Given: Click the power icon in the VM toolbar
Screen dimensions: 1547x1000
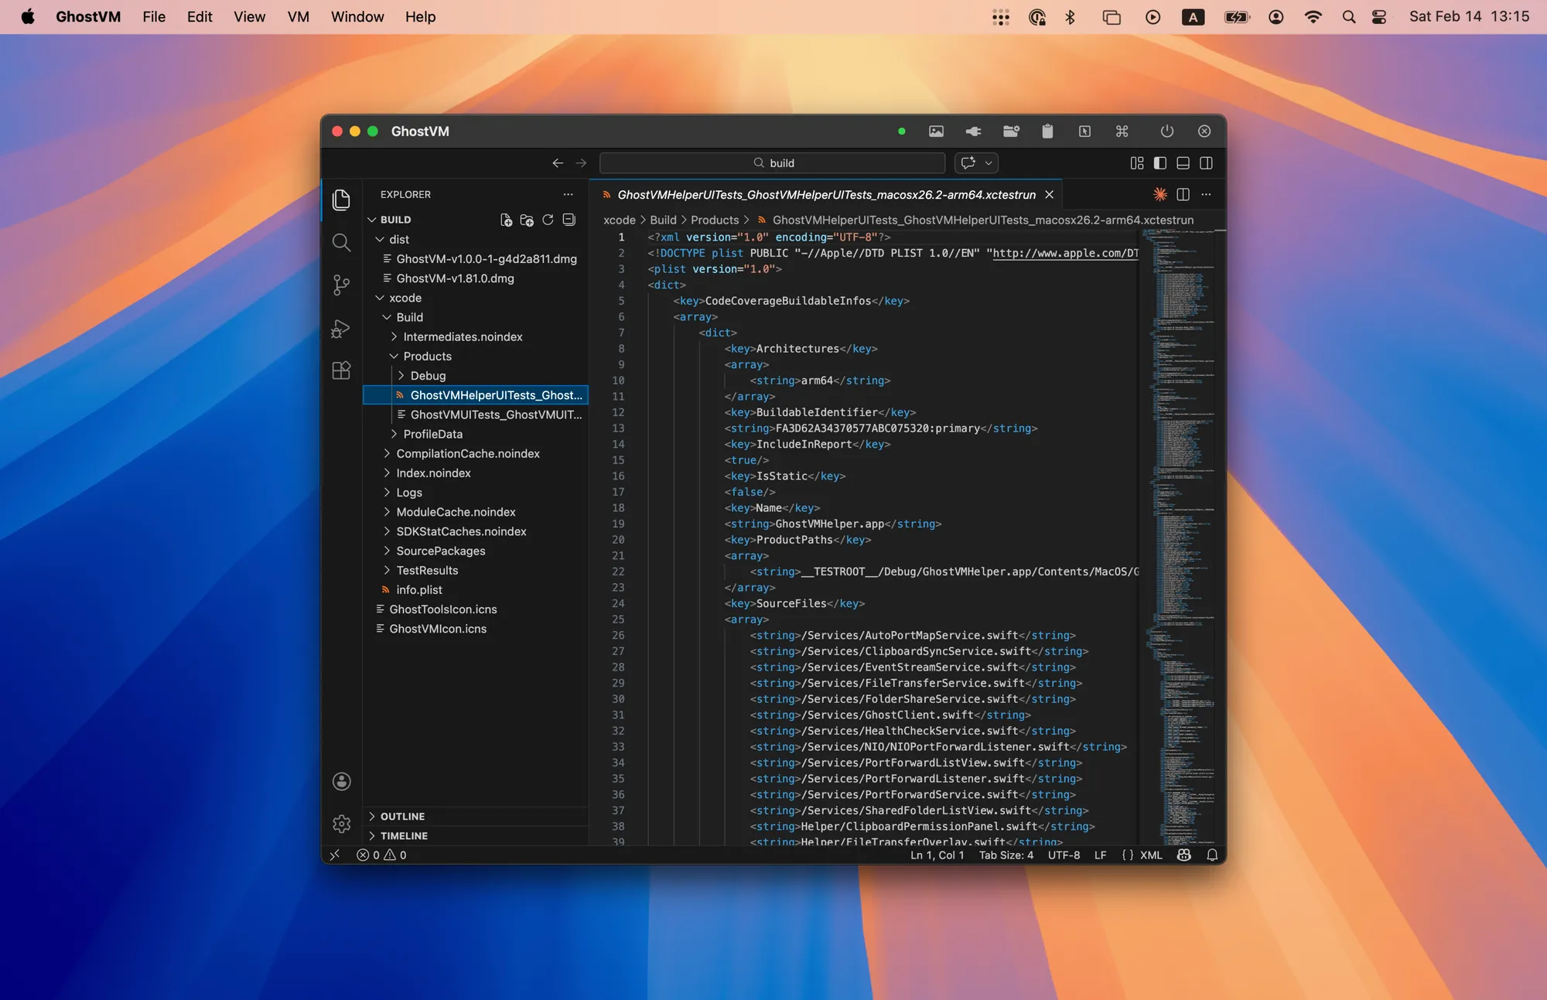Looking at the screenshot, I should point(1167,131).
